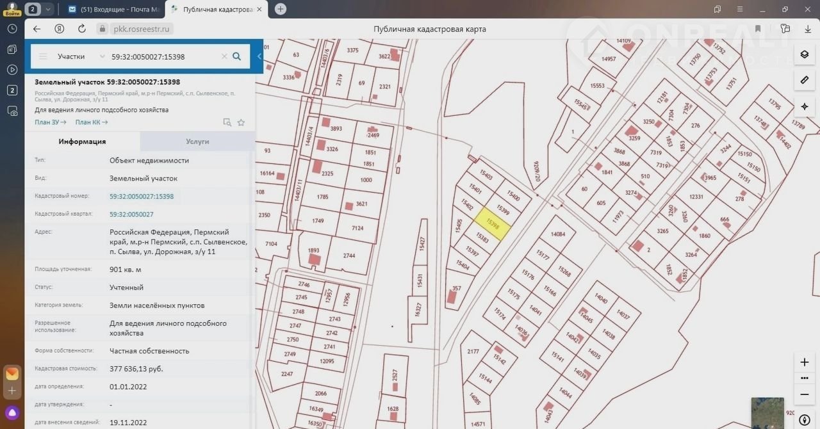Collapse the left information panel
This screenshot has width=820, height=429.
tap(259, 56)
